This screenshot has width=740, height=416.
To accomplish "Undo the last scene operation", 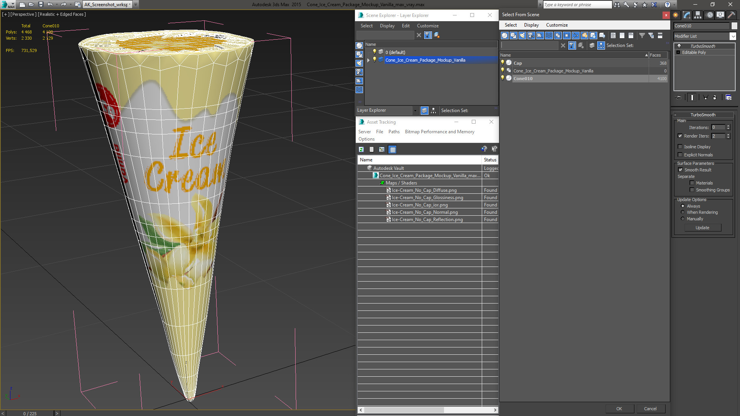I will point(50,5).
